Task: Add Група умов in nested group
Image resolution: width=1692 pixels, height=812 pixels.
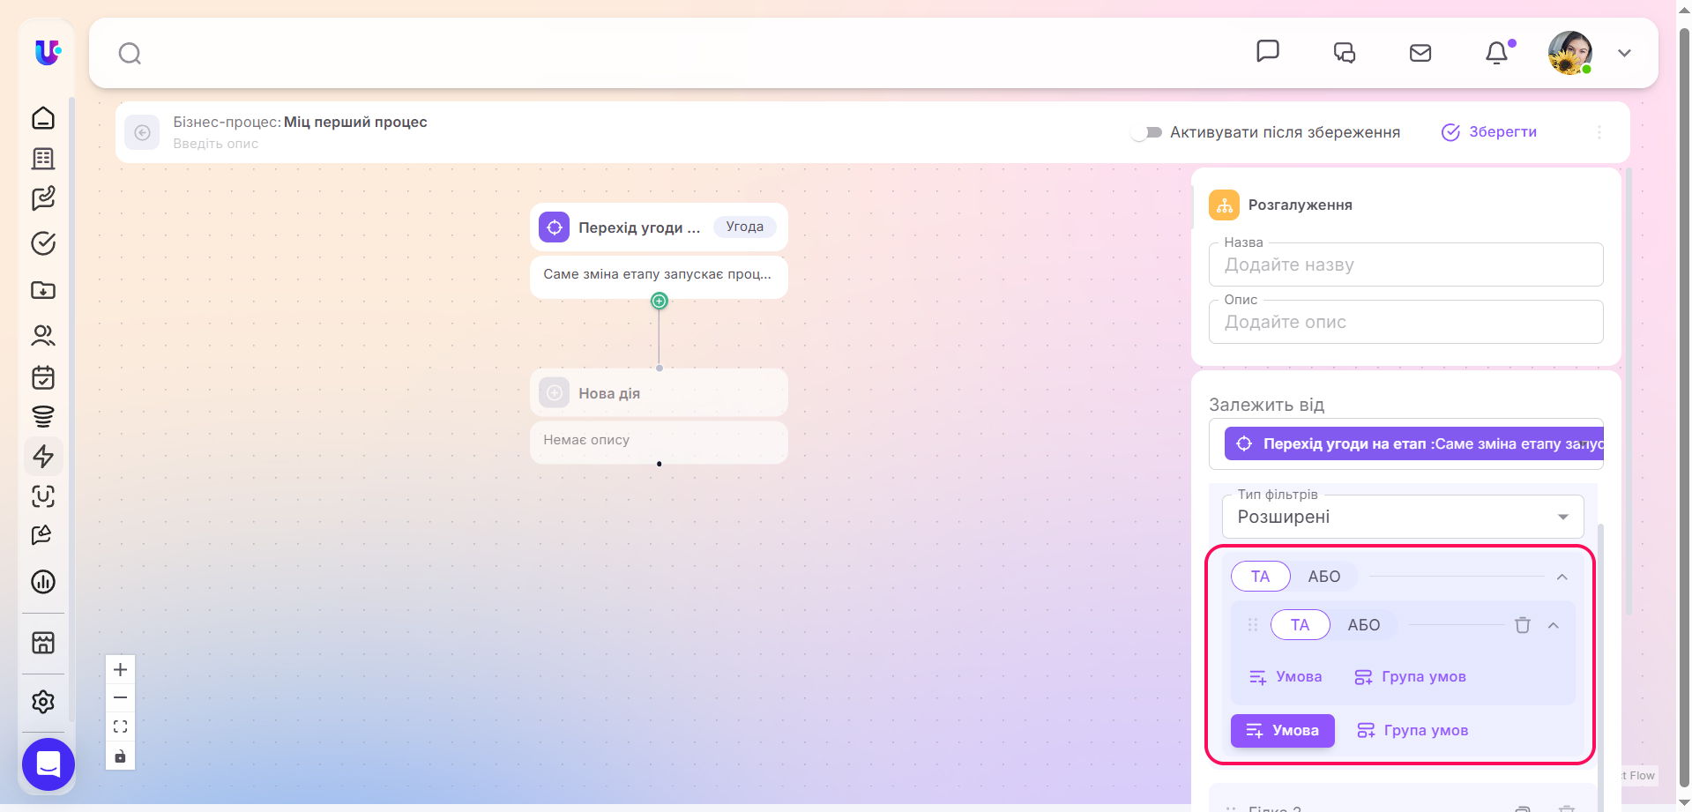Action: pyautogui.click(x=1410, y=677)
